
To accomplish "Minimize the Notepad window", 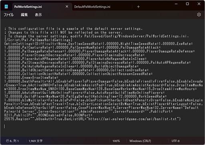I will 176,4.
